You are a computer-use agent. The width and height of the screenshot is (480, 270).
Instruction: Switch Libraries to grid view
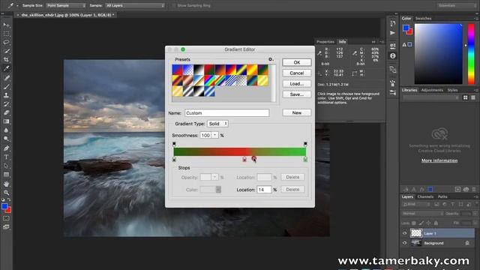465,97
